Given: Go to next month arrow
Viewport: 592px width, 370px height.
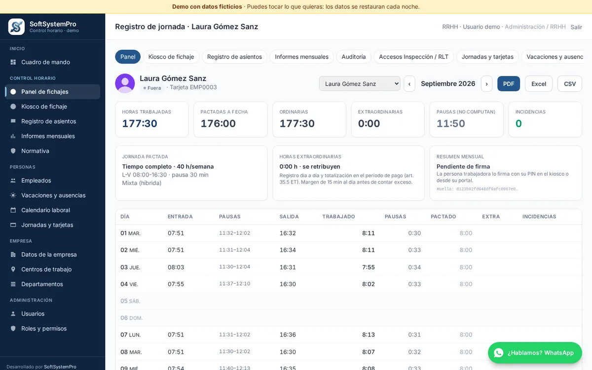Looking at the screenshot, I should pyautogui.click(x=486, y=84).
